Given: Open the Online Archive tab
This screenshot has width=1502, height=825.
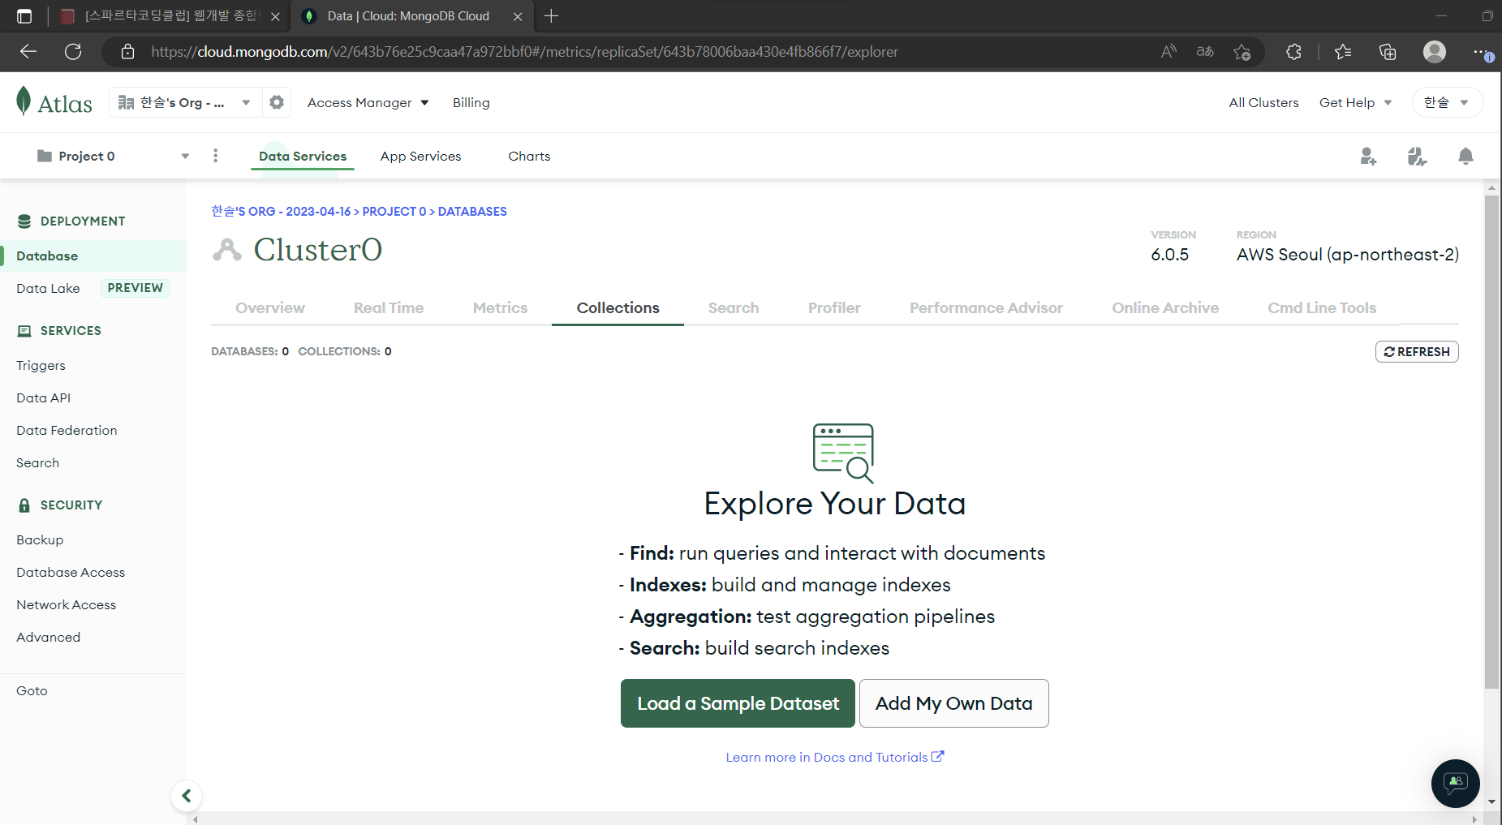Looking at the screenshot, I should tap(1165, 307).
